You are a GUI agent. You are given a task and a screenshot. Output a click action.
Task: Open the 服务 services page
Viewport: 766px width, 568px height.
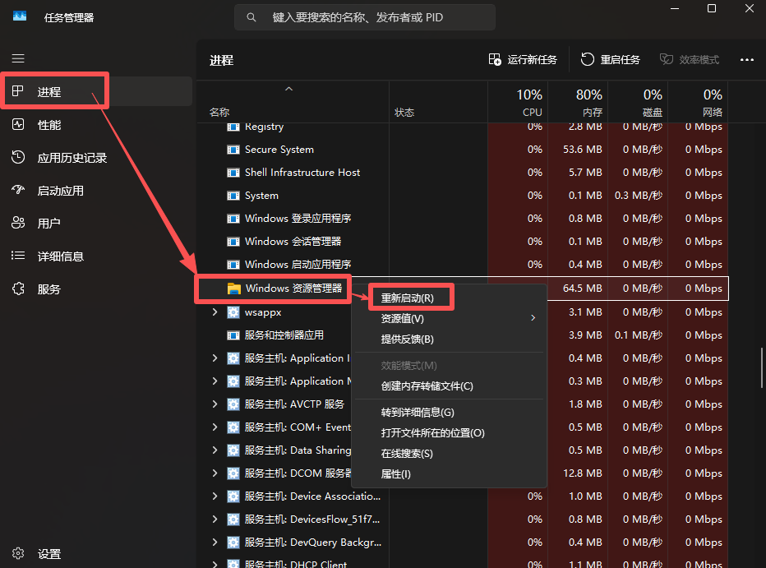48,289
